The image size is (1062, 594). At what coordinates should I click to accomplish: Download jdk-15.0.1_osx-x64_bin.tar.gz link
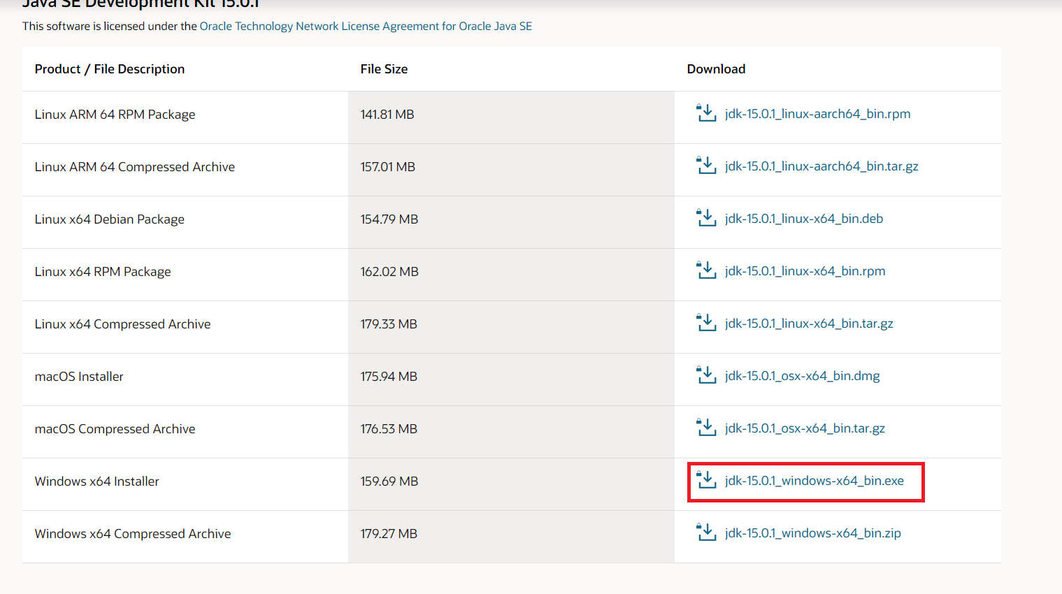tap(805, 428)
